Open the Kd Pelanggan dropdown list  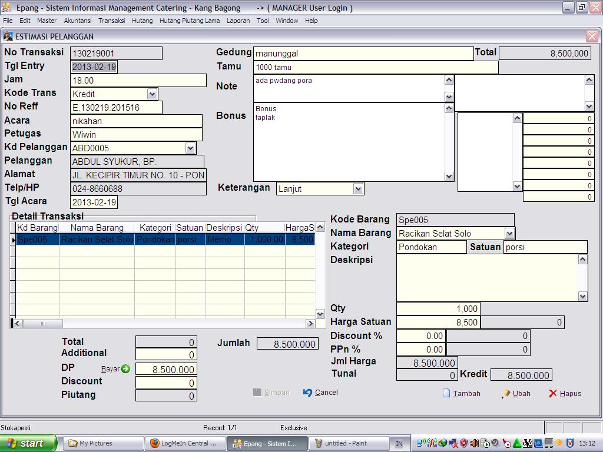[x=190, y=148]
